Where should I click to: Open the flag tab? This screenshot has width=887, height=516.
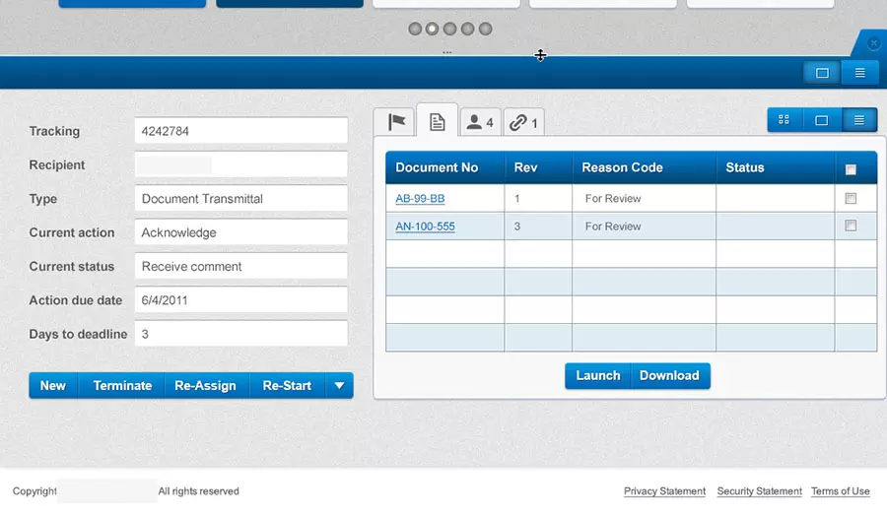click(x=395, y=122)
